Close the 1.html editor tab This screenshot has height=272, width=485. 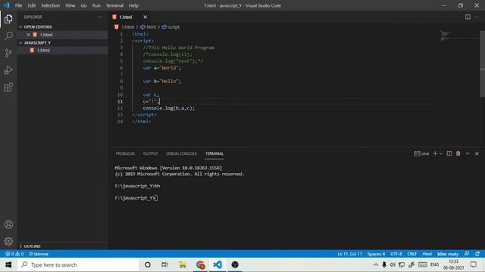tap(145, 17)
